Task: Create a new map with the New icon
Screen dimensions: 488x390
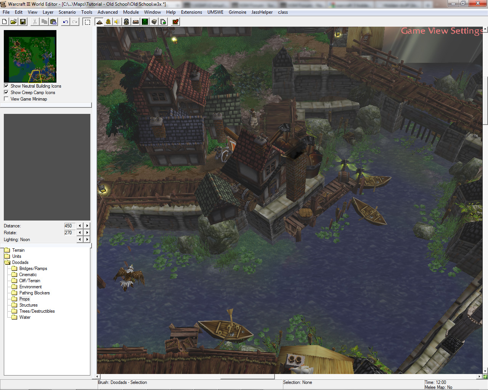Action: (x=5, y=22)
